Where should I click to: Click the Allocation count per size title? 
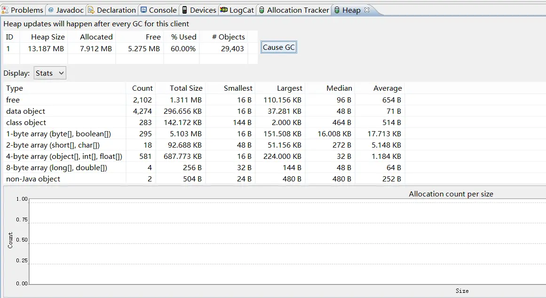pos(451,194)
